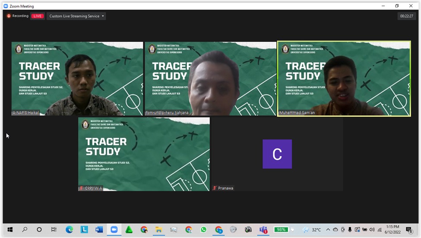Open the Custom Live Streaming Service dropdown
Image resolution: width=421 pixels, height=238 pixels.
pyautogui.click(x=76, y=16)
